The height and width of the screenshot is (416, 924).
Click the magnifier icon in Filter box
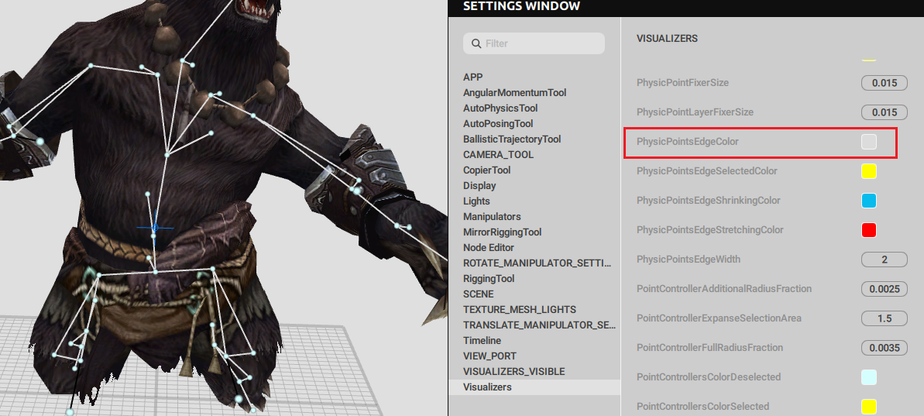[x=476, y=43]
